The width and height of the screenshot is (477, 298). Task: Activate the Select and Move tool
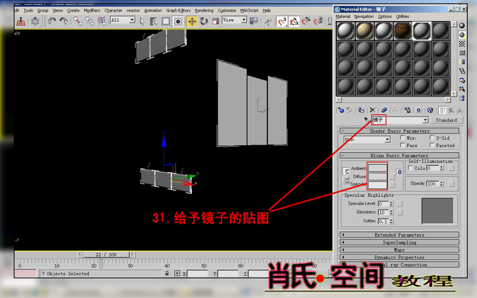[x=192, y=21]
